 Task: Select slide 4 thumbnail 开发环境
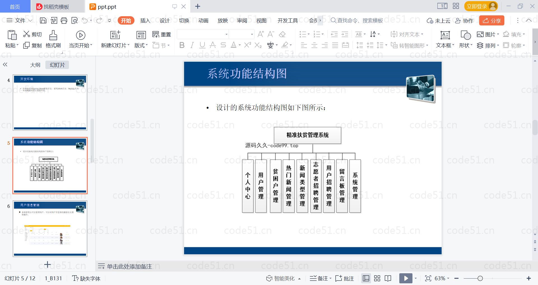coord(50,103)
